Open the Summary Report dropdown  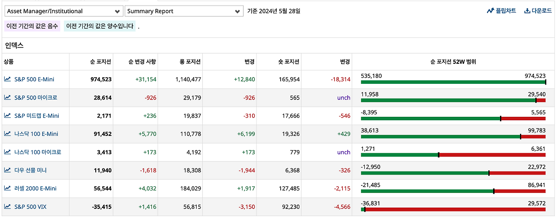click(x=184, y=11)
